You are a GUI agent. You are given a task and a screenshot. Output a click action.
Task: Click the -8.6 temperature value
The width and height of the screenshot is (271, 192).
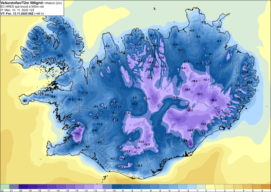pyautogui.click(x=96, y=106)
